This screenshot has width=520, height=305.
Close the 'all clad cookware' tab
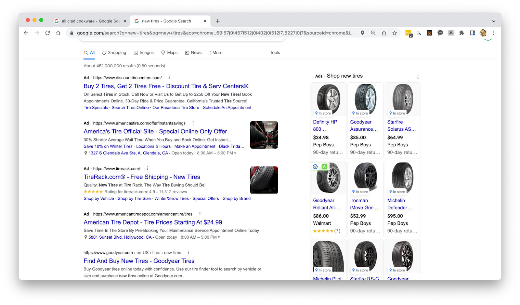point(125,21)
